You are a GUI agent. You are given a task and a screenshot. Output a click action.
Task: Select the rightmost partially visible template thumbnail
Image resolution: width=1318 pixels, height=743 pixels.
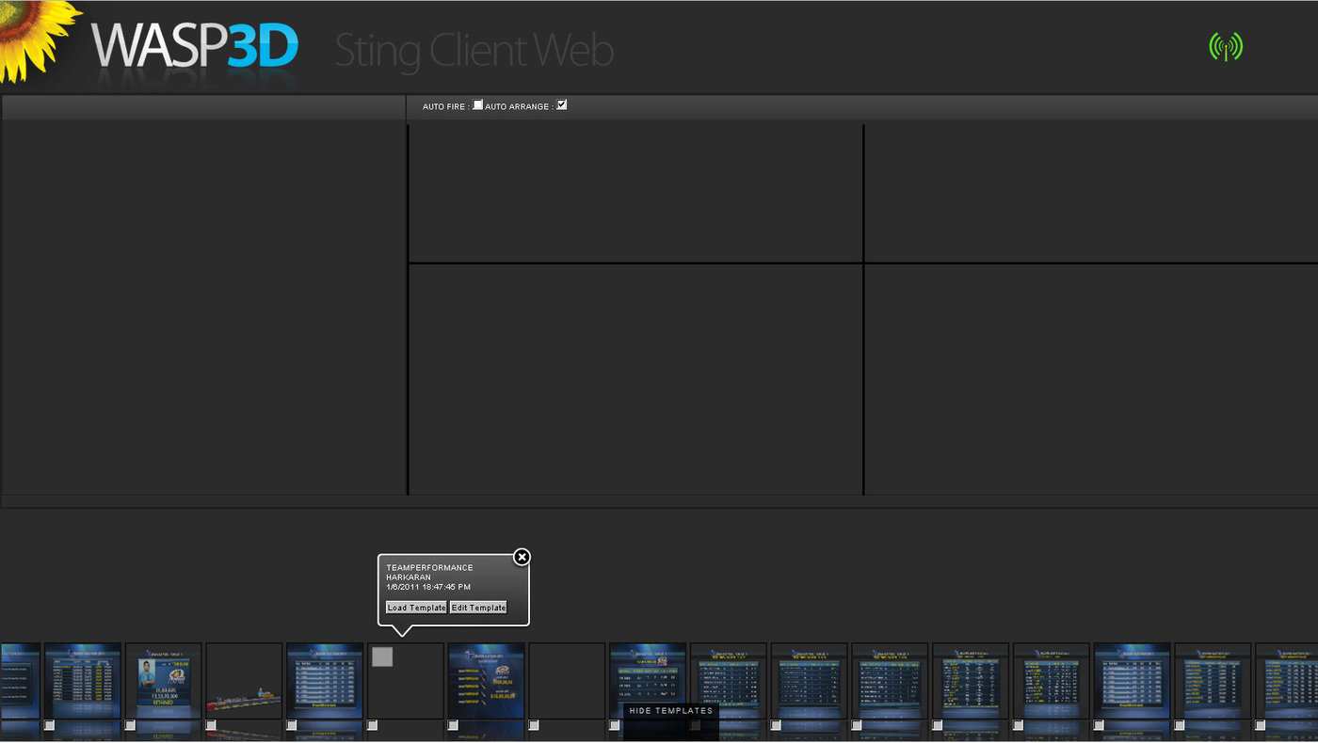pos(1287,680)
